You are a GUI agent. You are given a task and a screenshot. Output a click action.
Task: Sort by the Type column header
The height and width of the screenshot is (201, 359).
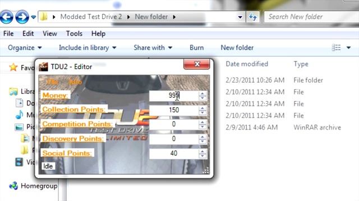tap(301, 64)
